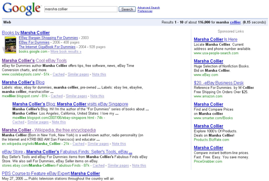Click Note this for Wikipedia result
269x181 pixels.
click(x=119, y=144)
